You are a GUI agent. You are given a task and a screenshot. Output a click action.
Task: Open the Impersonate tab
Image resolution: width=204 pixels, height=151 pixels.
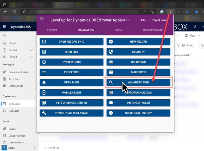(153, 30)
